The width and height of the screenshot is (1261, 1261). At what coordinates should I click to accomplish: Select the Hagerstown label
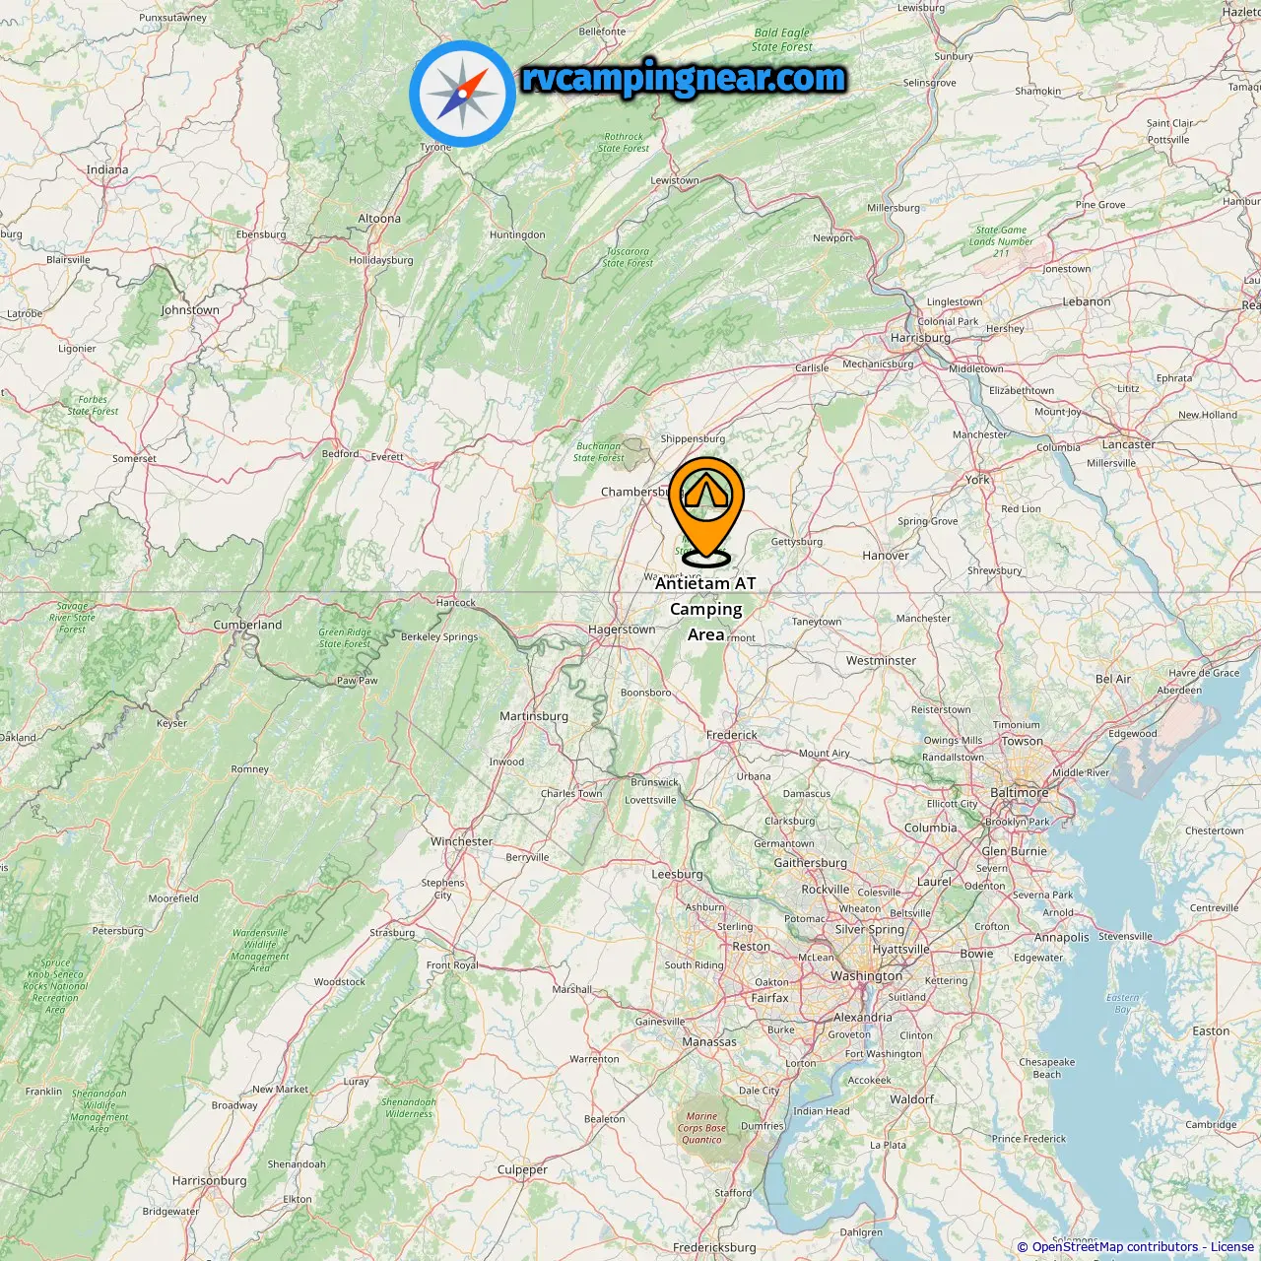pyautogui.click(x=622, y=630)
